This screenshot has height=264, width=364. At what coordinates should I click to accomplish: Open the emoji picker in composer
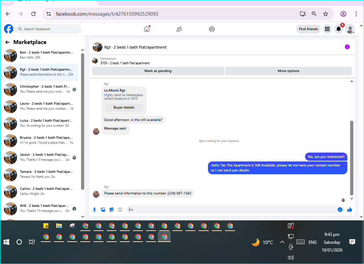340,209
